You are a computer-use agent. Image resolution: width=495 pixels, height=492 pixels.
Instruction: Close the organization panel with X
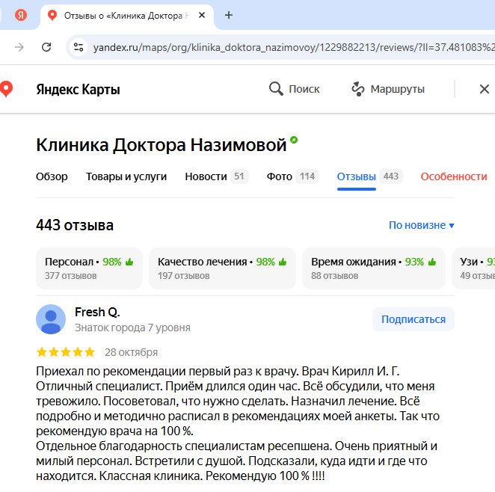(484, 89)
